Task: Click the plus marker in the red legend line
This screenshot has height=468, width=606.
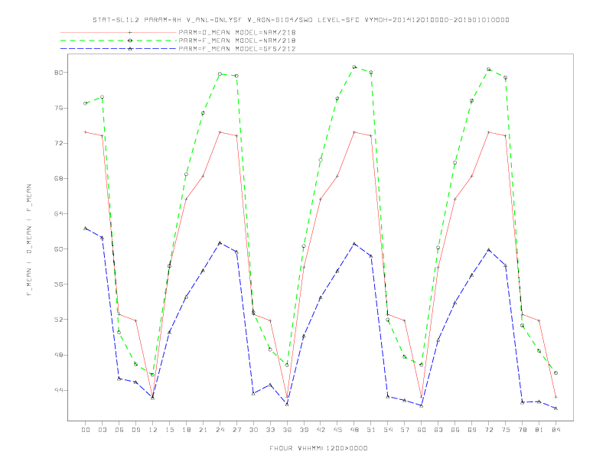Action: 130,32
